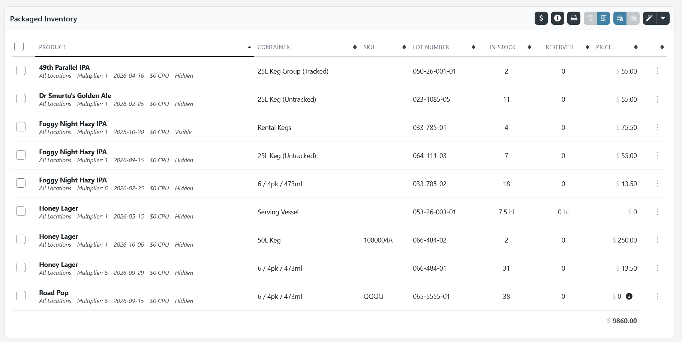The width and height of the screenshot is (682, 342).
Task: Show in-stock items filter (checkmark list)
Action: pos(620,18)
